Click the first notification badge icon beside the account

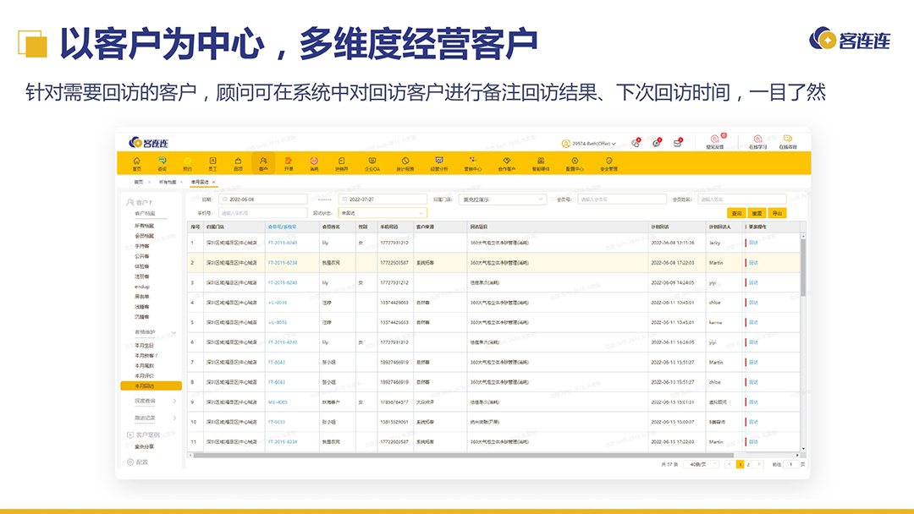pos(636,143)
